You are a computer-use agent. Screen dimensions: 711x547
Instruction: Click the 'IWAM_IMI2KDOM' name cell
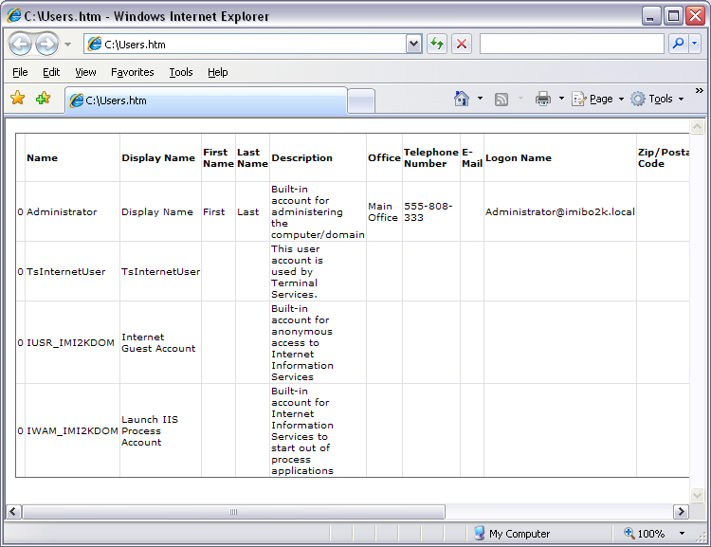pos(72,431)
